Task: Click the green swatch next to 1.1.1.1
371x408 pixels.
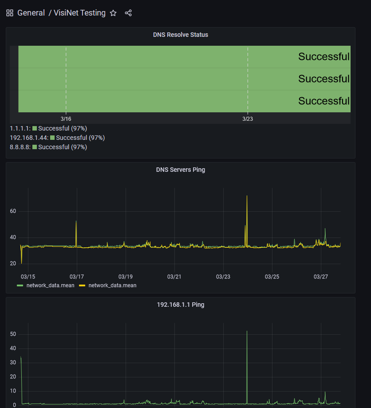Action: coord(35,128)
